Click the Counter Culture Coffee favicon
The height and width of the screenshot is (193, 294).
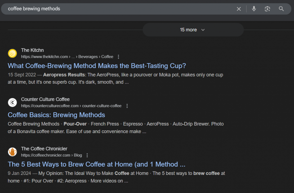click(12, 102)
